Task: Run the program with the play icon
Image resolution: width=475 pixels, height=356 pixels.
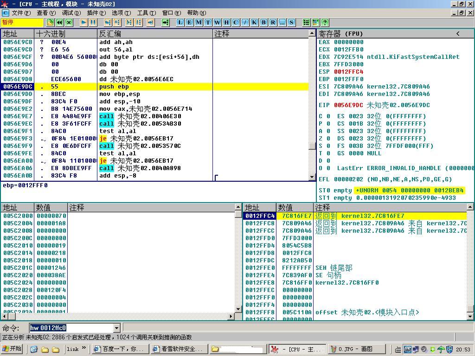Action: click(84, 22)
